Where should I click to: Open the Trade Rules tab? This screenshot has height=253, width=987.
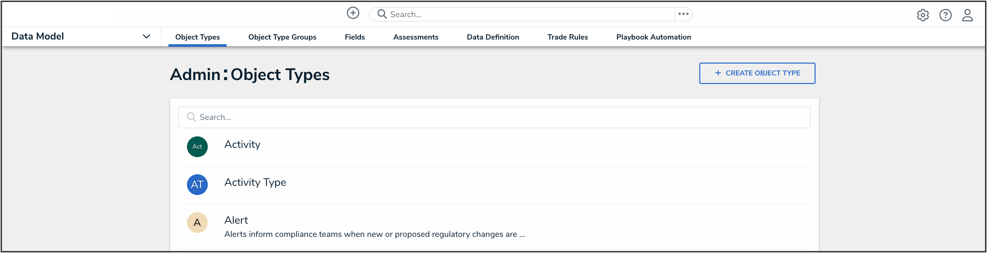click(567, 37)
